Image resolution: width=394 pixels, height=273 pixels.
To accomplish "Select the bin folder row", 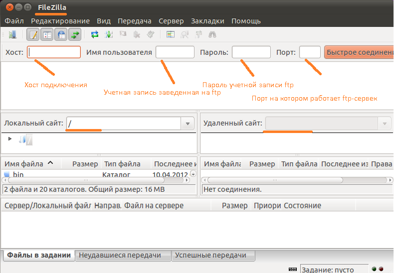I will click(x=95, y=174).
